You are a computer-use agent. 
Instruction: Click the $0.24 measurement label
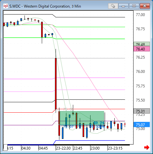pos(99,123)
